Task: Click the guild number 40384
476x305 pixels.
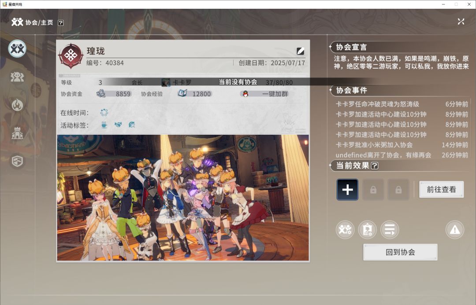Action: click(x=115, y=63)
